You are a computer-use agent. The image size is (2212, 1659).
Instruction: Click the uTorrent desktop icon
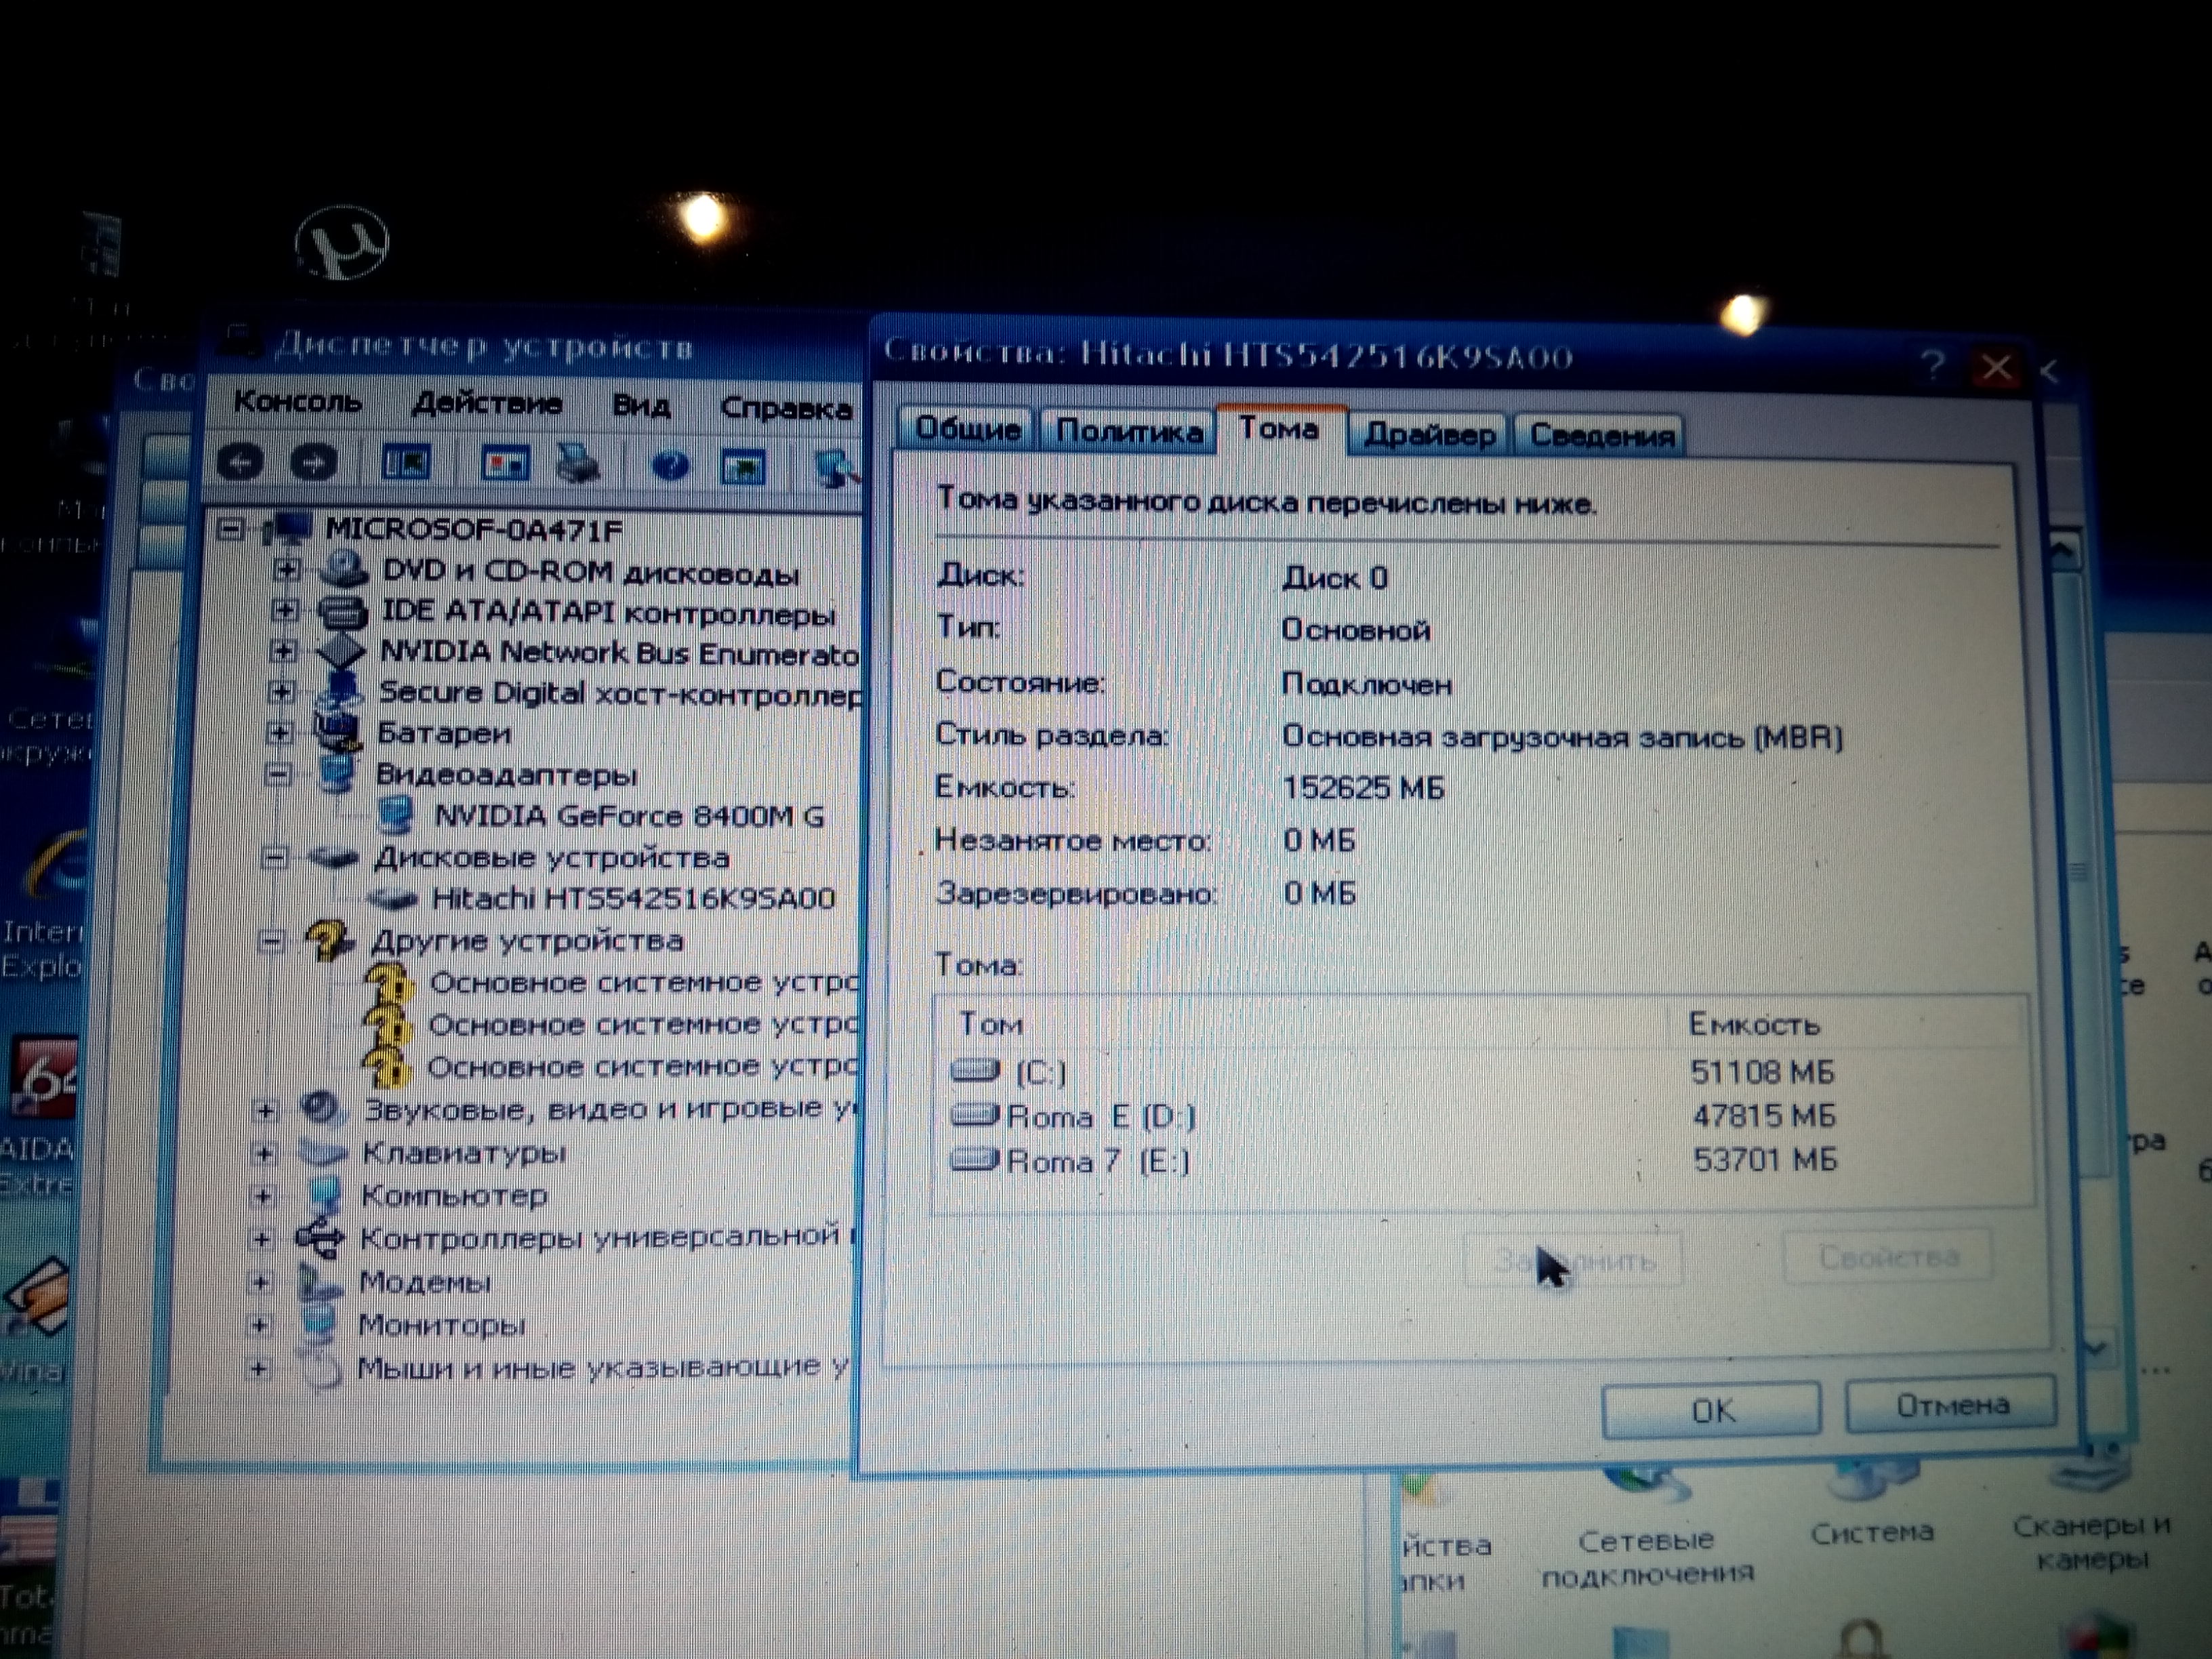[x=342, y=243]
